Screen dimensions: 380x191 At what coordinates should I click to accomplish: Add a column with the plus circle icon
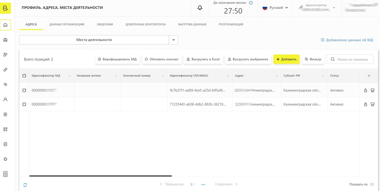point(369,76)
